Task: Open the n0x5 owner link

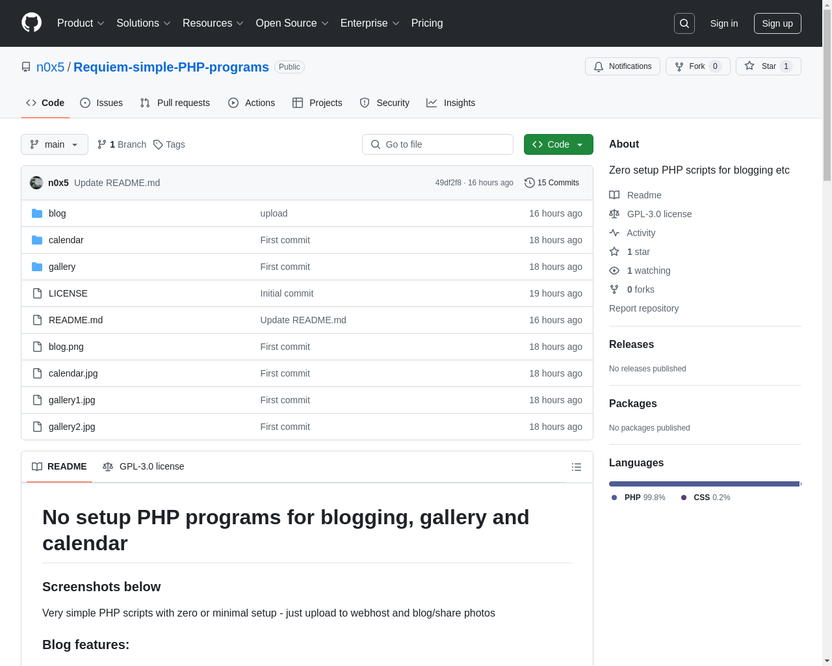Action: pyautogui.click(x=51, y=67)
